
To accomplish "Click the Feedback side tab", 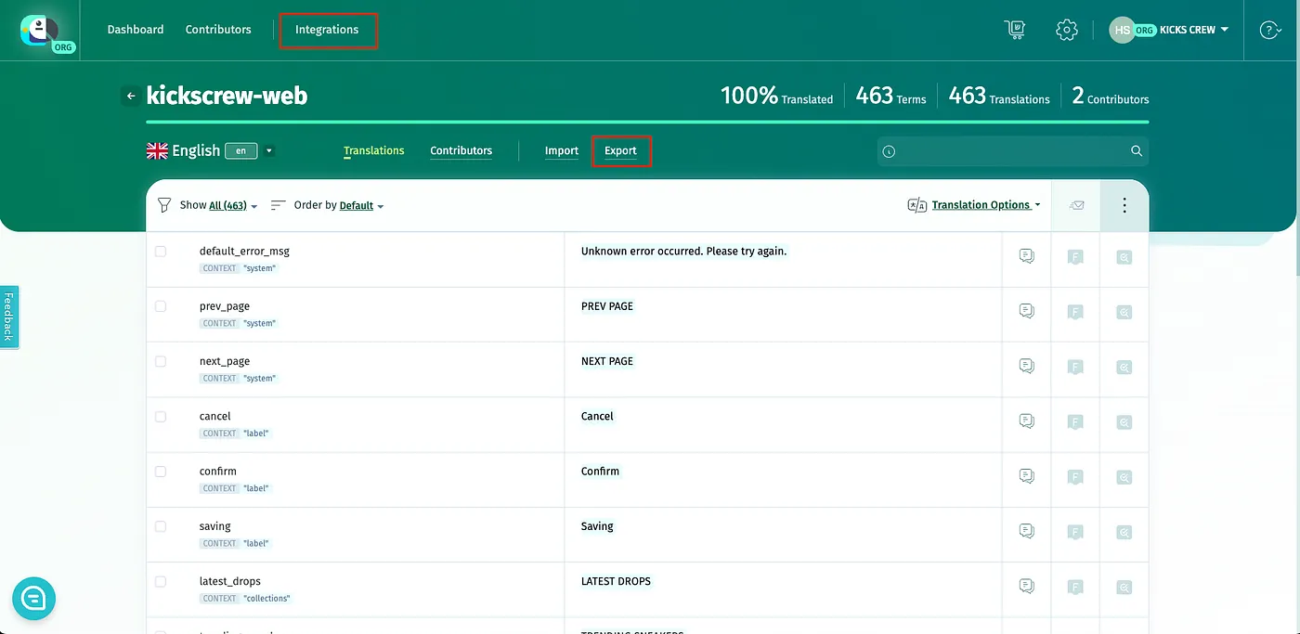I will click(x=8, y=317).
